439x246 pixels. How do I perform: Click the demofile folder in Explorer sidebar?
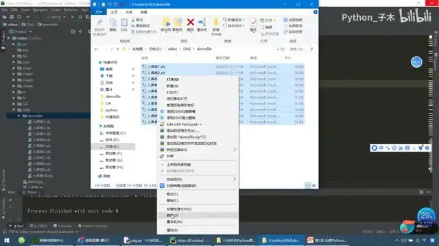[x=112, y=96]
